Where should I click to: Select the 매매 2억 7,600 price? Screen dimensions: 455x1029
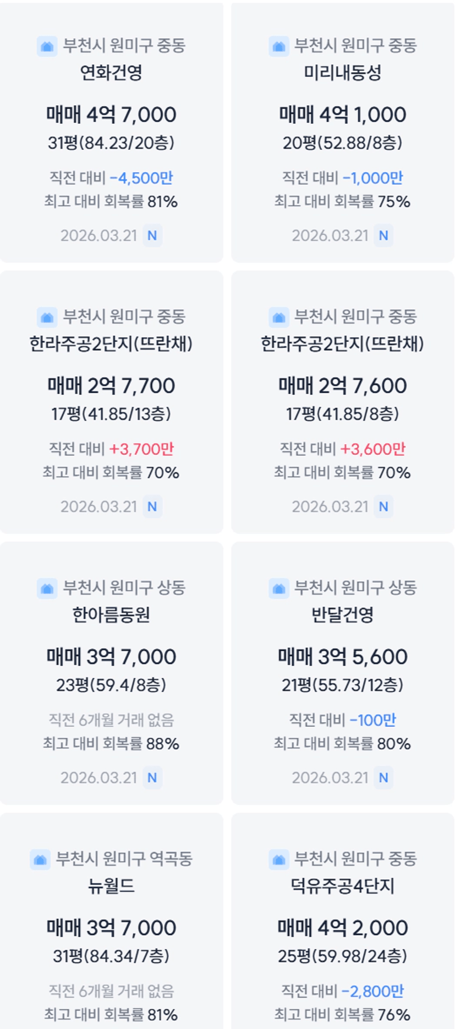(x=342, y=386)
